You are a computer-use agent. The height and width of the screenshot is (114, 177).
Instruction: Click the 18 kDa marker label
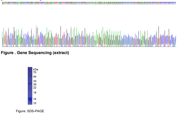click(35, 93)
